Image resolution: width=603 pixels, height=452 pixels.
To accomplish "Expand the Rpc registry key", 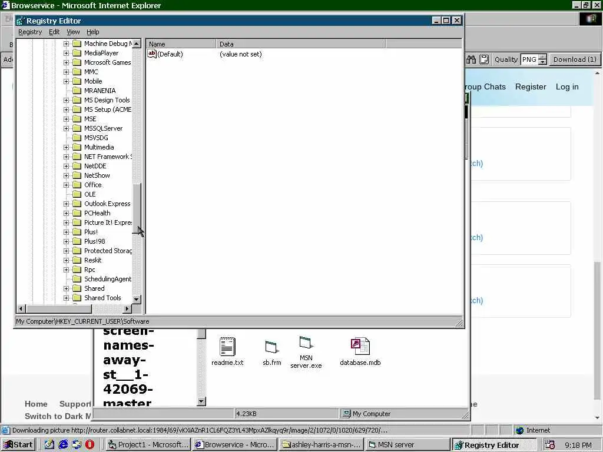I will (x=66, y=270).
